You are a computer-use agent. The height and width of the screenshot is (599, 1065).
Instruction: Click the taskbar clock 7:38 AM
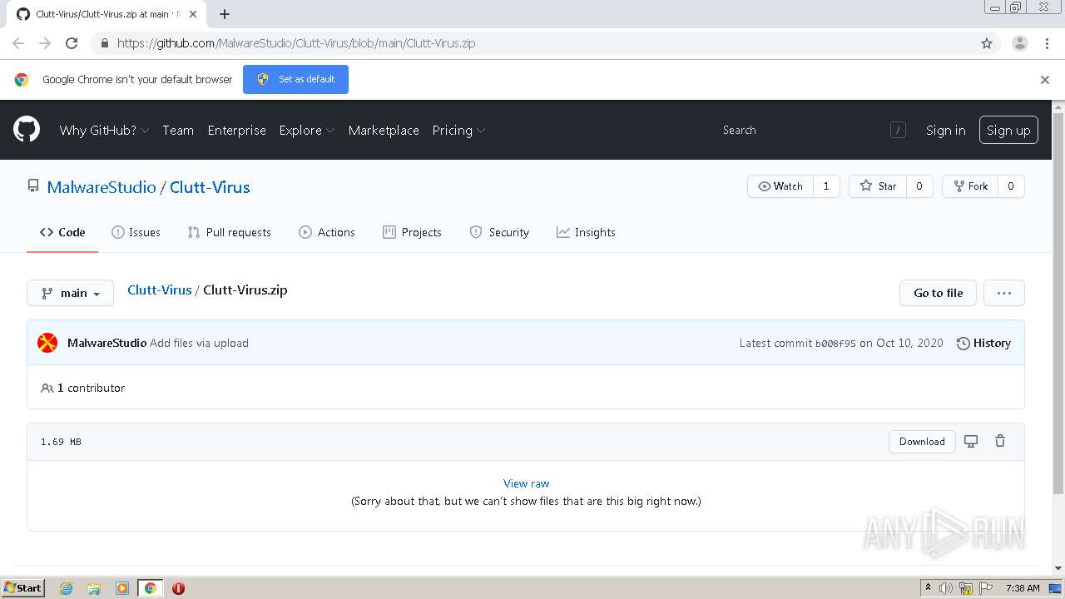click(1023, 588)
